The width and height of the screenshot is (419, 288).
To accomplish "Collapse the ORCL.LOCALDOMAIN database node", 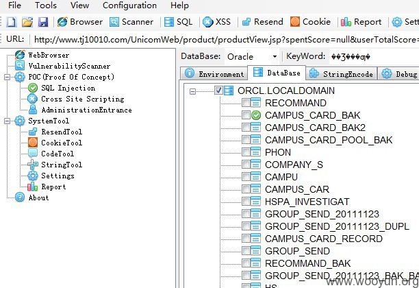I will click(192, 91).
